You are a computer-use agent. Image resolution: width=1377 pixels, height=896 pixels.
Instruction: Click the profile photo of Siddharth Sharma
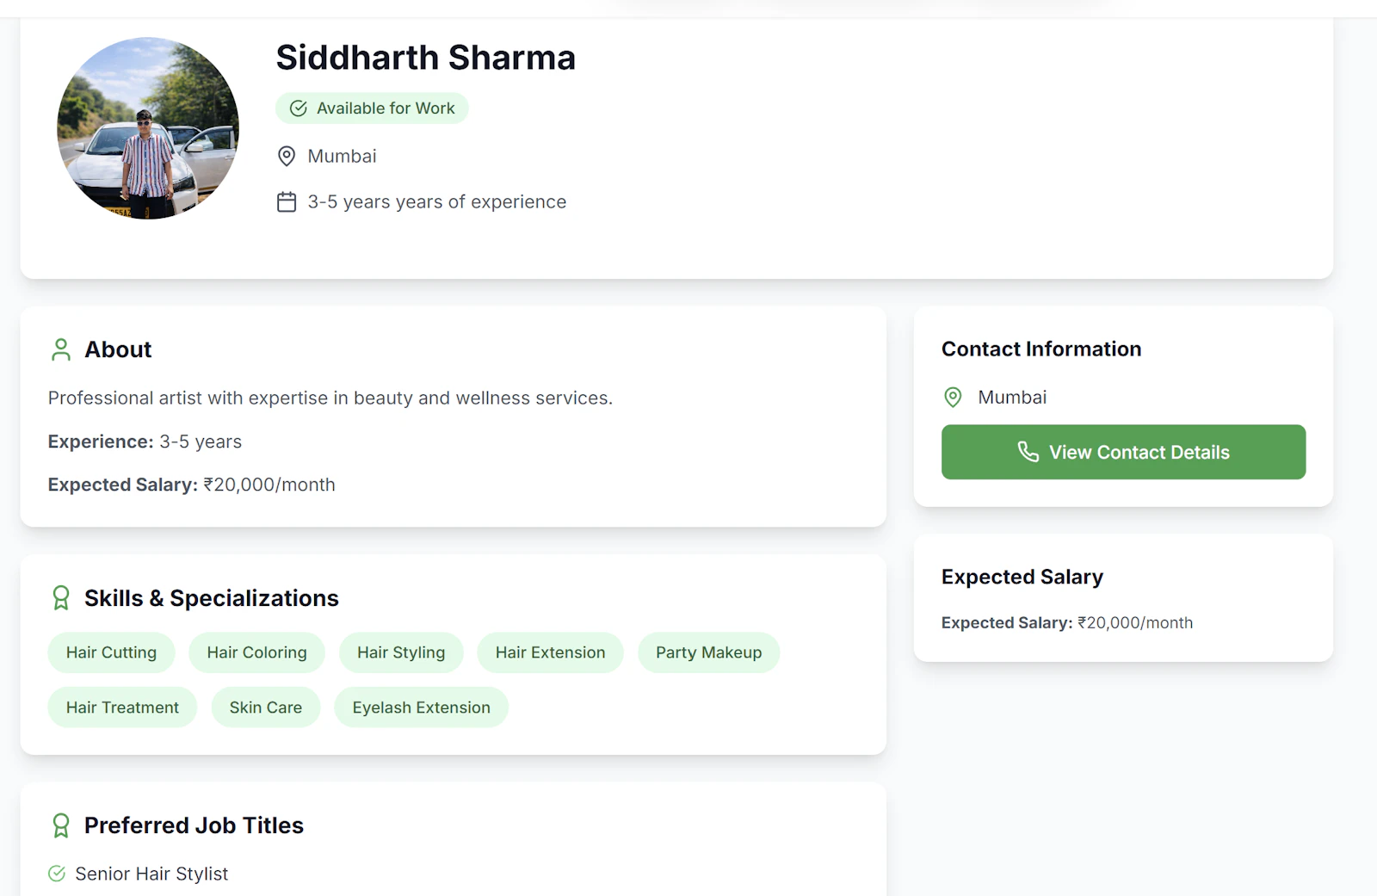point(148,128)
